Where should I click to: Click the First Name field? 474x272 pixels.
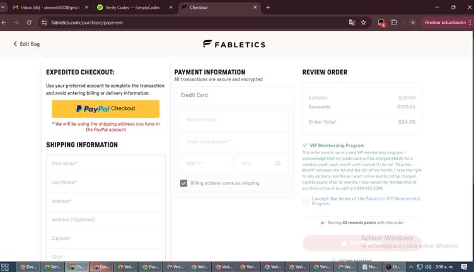[x=106, y=164]
